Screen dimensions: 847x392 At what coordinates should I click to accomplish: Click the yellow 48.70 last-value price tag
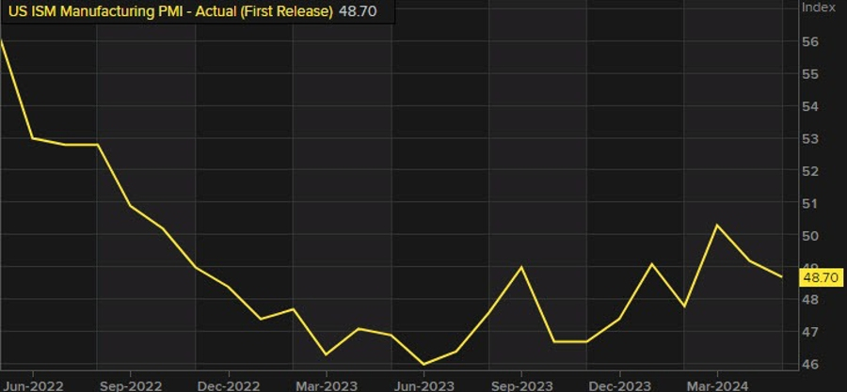click(x=821, y=277)
